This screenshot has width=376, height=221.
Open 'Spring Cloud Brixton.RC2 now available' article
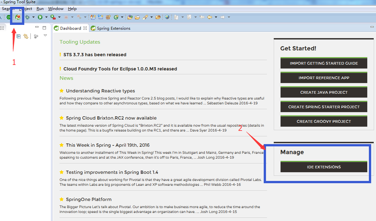[111, 118]
